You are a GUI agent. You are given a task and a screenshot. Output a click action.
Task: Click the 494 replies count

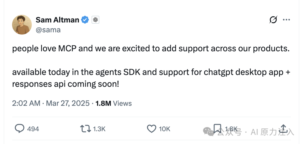point(33,129)
